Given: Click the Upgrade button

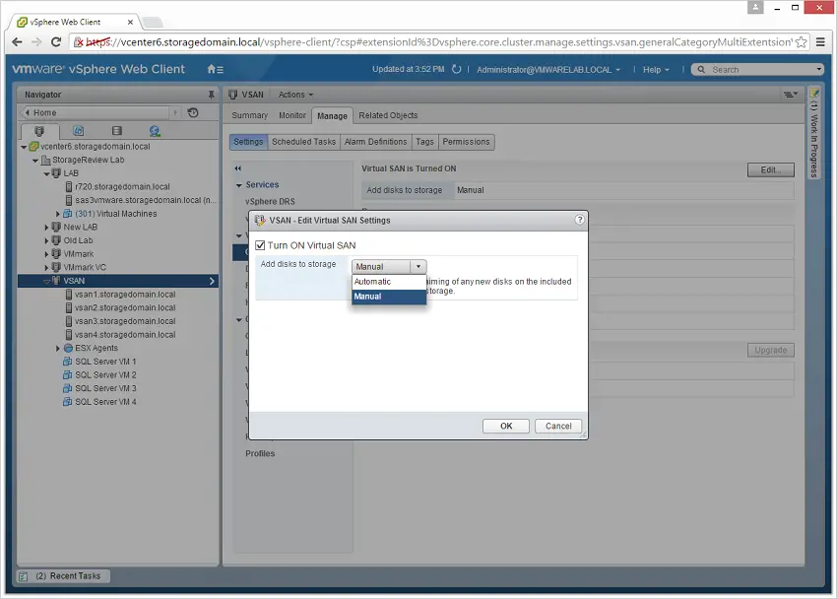Looking at the screenshot, I should click(771, 350).
